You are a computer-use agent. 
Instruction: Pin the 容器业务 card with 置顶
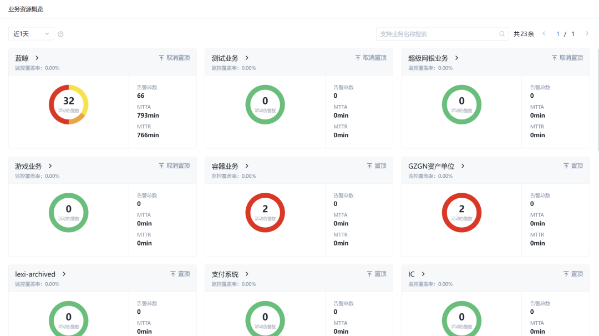(x=377, y=166)
